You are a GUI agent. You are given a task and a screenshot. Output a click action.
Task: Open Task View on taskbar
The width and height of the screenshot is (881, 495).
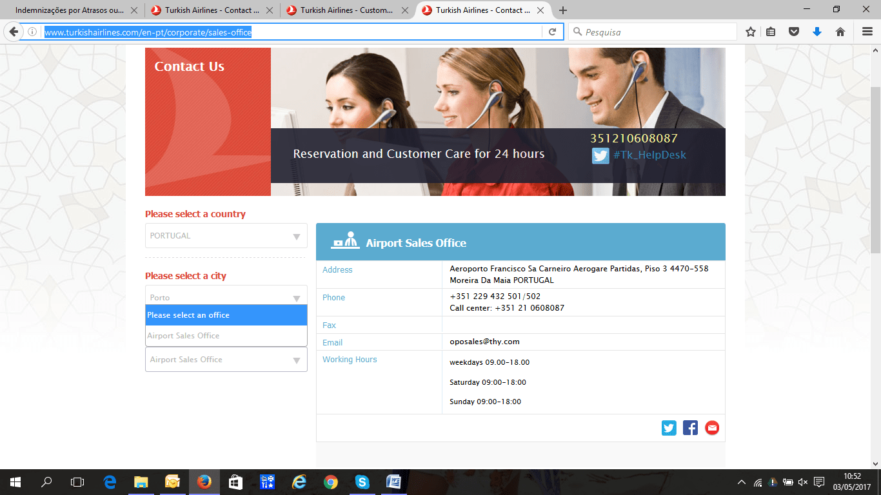[x=77, y=482]
